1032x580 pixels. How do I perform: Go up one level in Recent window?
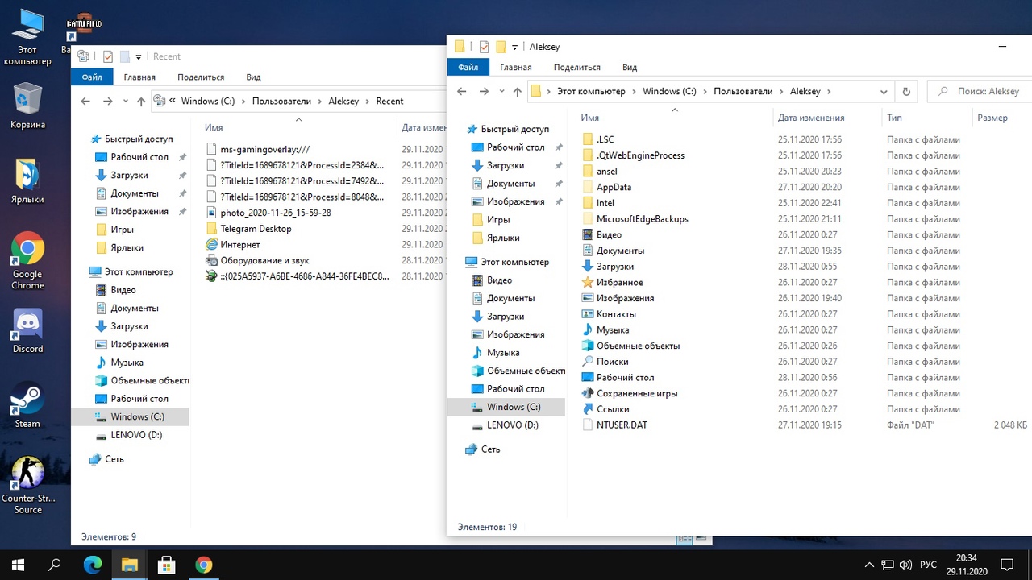pos(141,101)
